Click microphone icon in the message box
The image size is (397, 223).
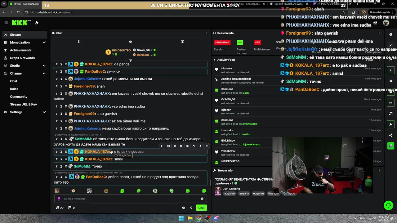pyautogui.click(x=59, y=199)
